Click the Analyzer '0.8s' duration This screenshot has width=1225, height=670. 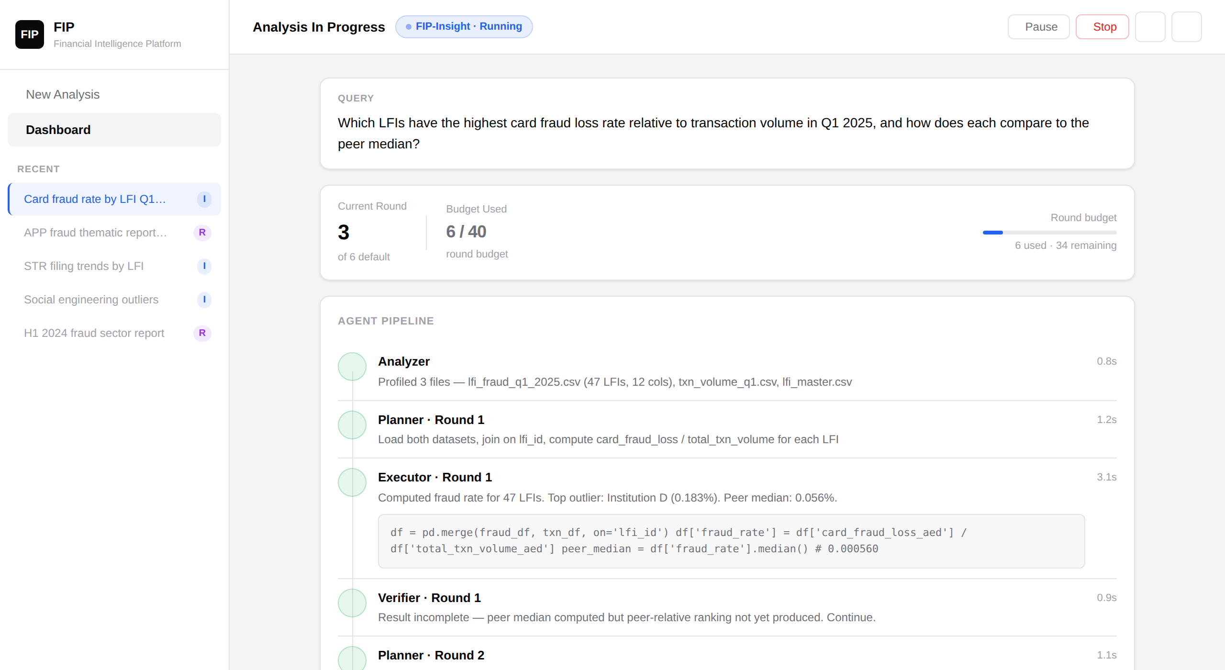(x=1106, y=361)
